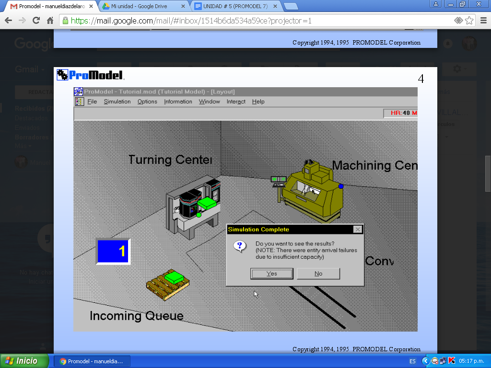The height and width of the screenshot is (368, 491).
Task: Open the ProModel Help menu
Action: pos(258,102)
